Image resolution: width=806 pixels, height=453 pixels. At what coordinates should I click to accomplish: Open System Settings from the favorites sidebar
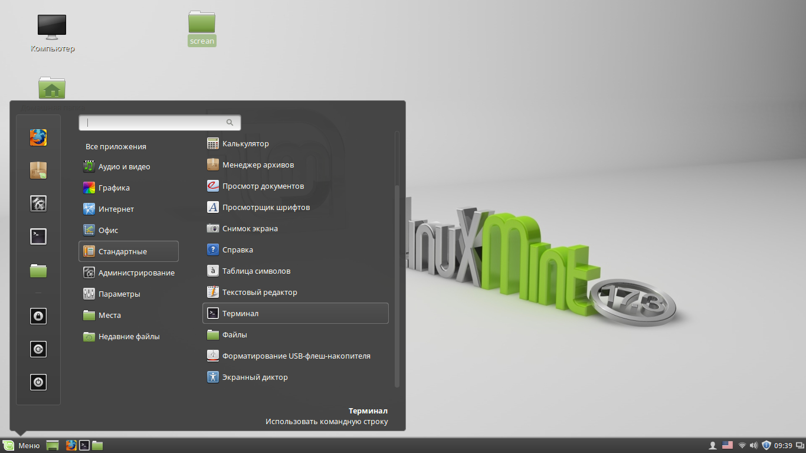click(38, 203)
